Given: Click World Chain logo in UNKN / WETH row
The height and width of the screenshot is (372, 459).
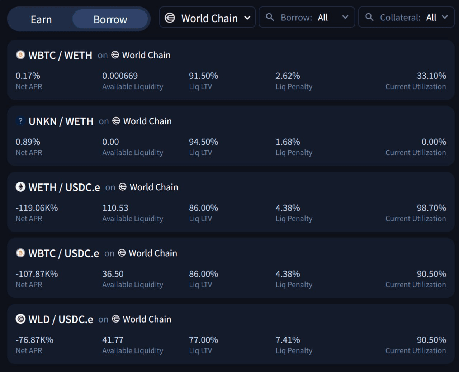Looking at the screenshot, I should pyautogui.click(x=116, y=121).
